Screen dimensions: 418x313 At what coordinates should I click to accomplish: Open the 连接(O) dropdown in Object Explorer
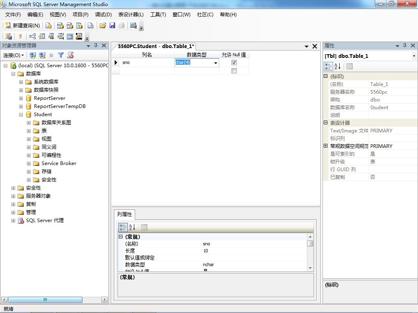(13, 55)
